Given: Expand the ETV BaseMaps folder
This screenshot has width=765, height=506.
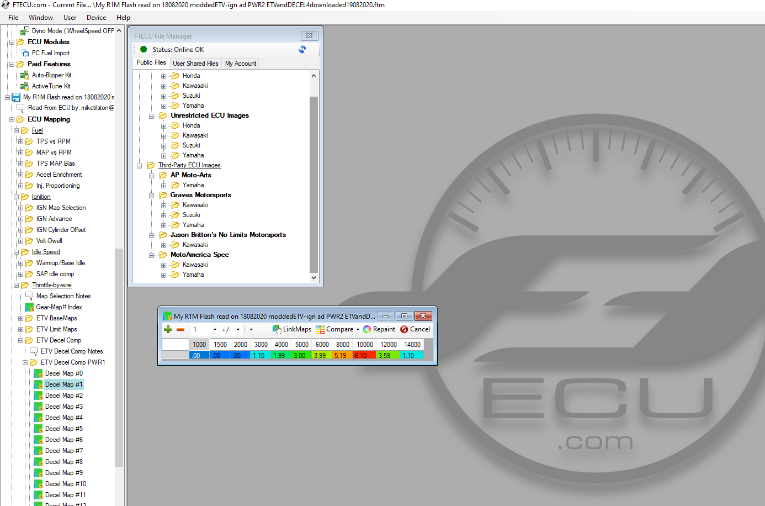Looking at the screenshot, I should coord(20,318).
